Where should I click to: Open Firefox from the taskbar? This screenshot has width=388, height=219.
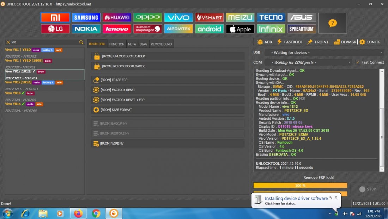click(x=78, y=213)
